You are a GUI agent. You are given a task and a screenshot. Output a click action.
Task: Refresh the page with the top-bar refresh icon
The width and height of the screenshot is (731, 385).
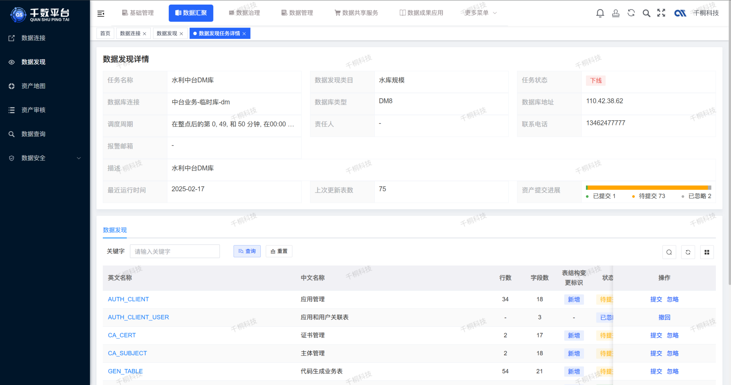point(631,13)
